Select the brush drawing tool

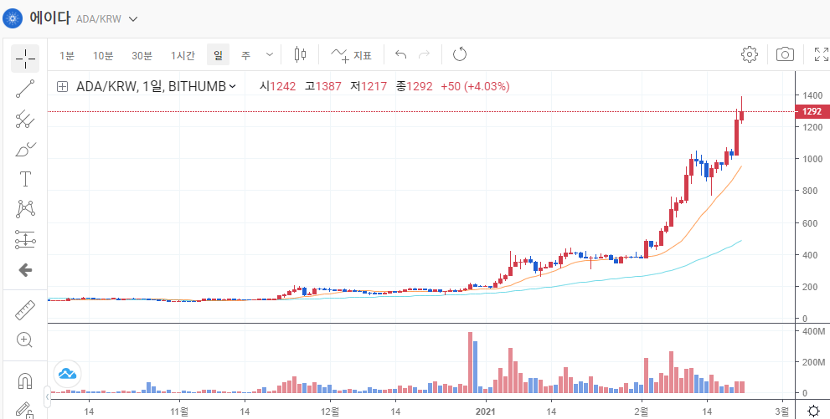pos(25,150)
